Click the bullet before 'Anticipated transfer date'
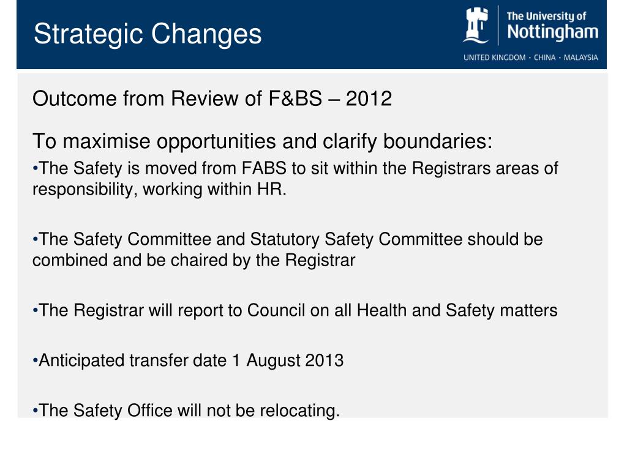 [x=35, y=360]
